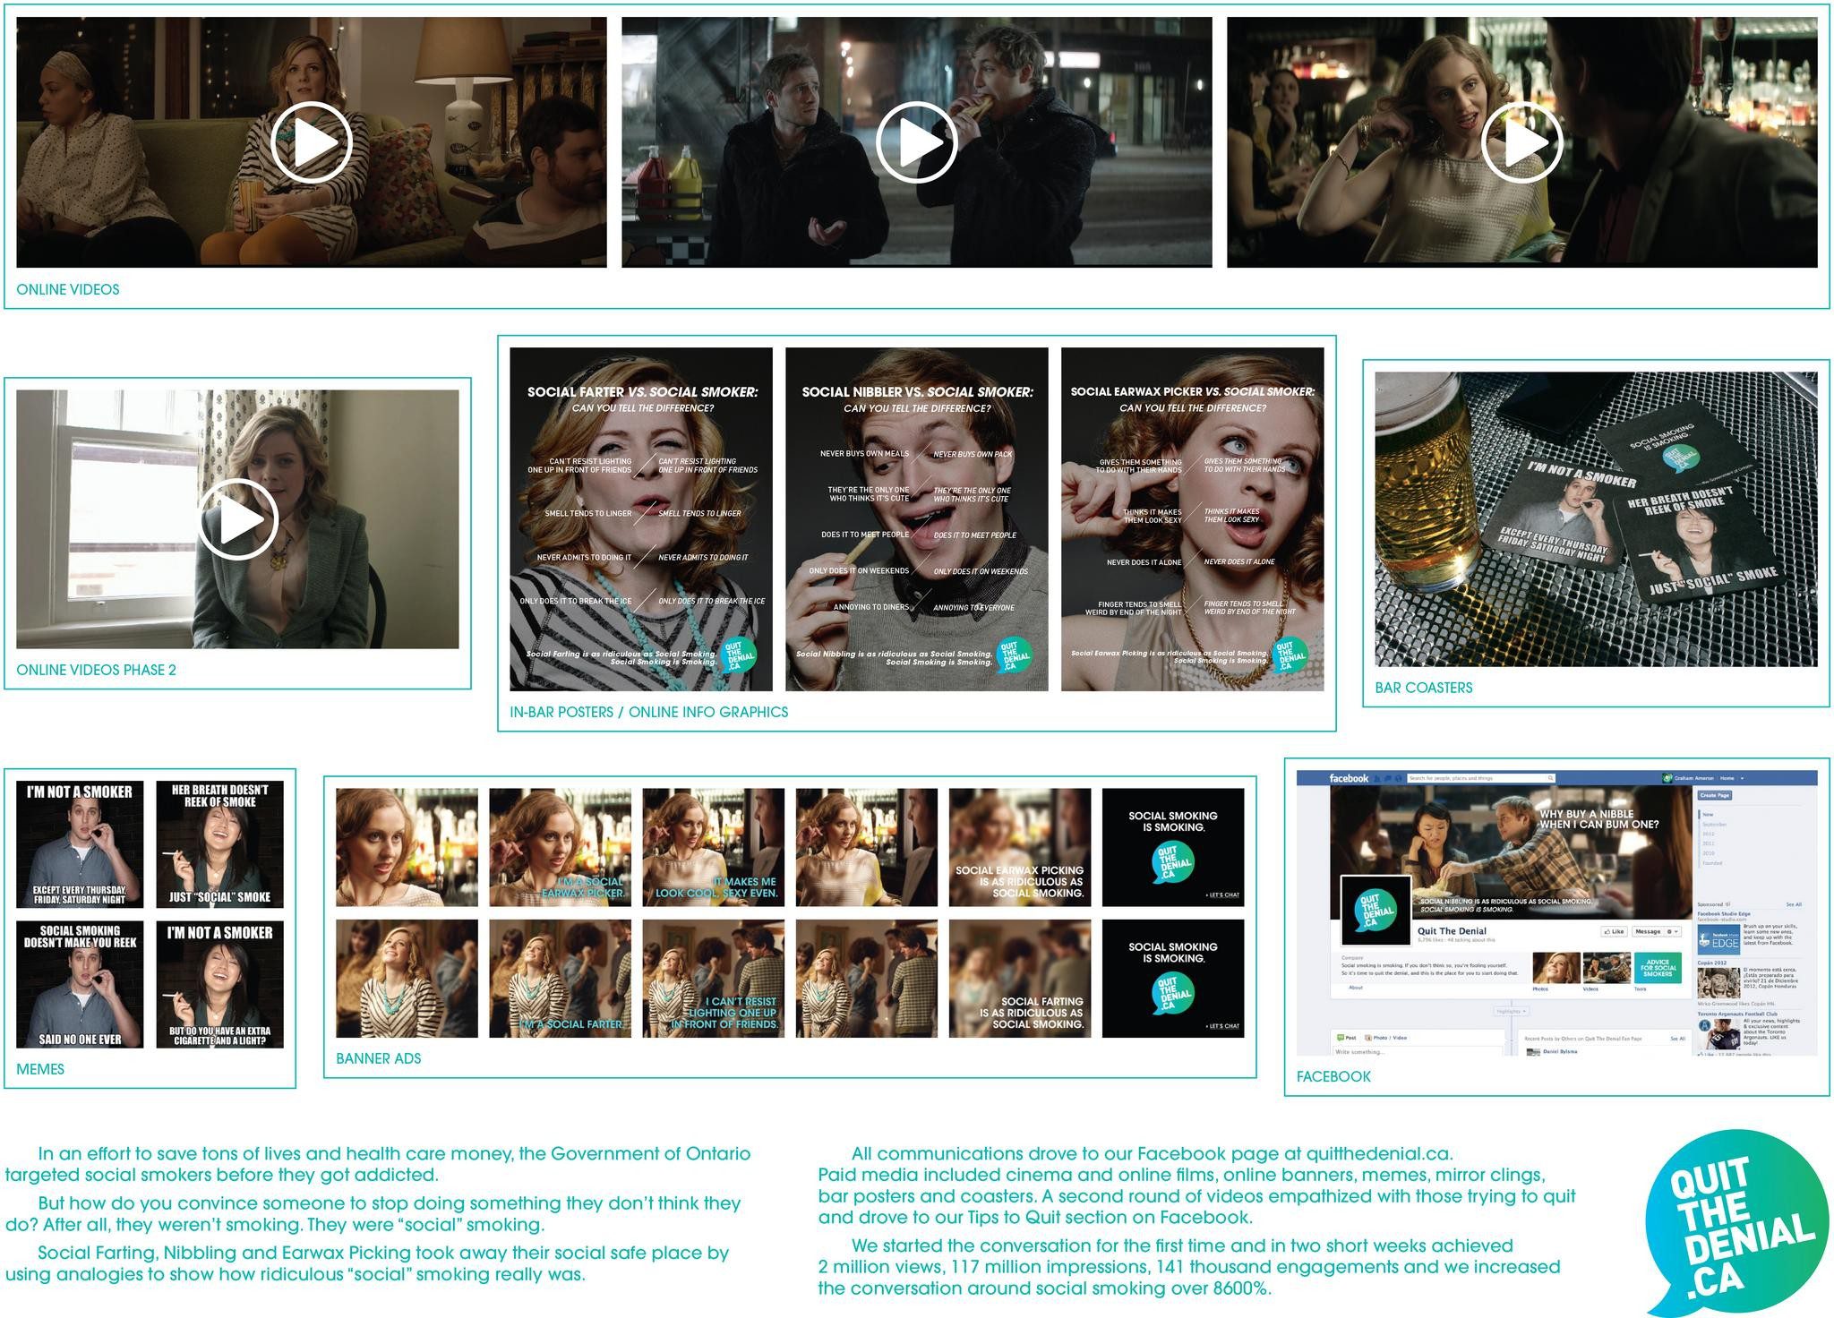The image size is (1834, 1318).
Task: Expand the Highlights dropdown on timeline
Action: [x=1511, y=1011]
